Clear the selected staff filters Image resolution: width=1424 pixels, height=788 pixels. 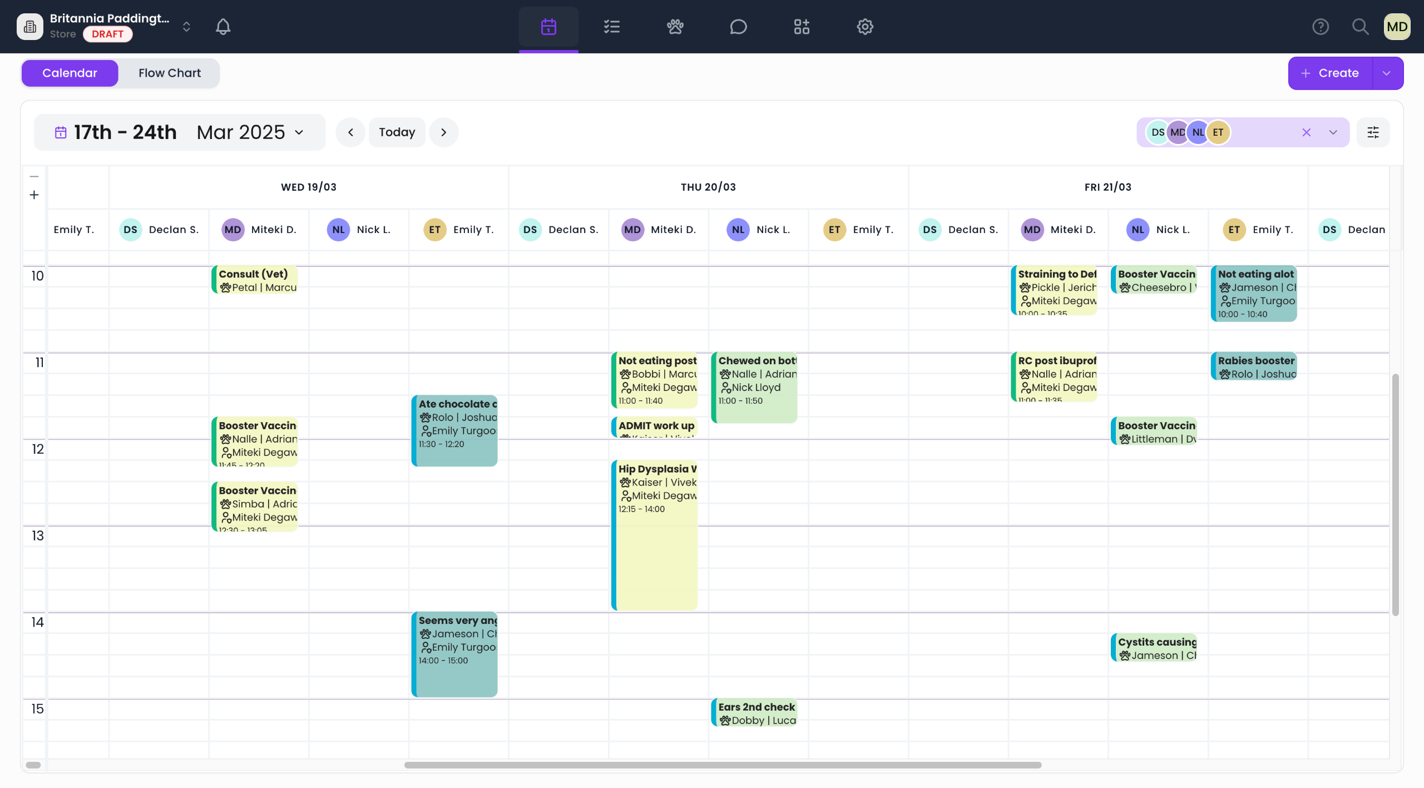coord(1307,132)
